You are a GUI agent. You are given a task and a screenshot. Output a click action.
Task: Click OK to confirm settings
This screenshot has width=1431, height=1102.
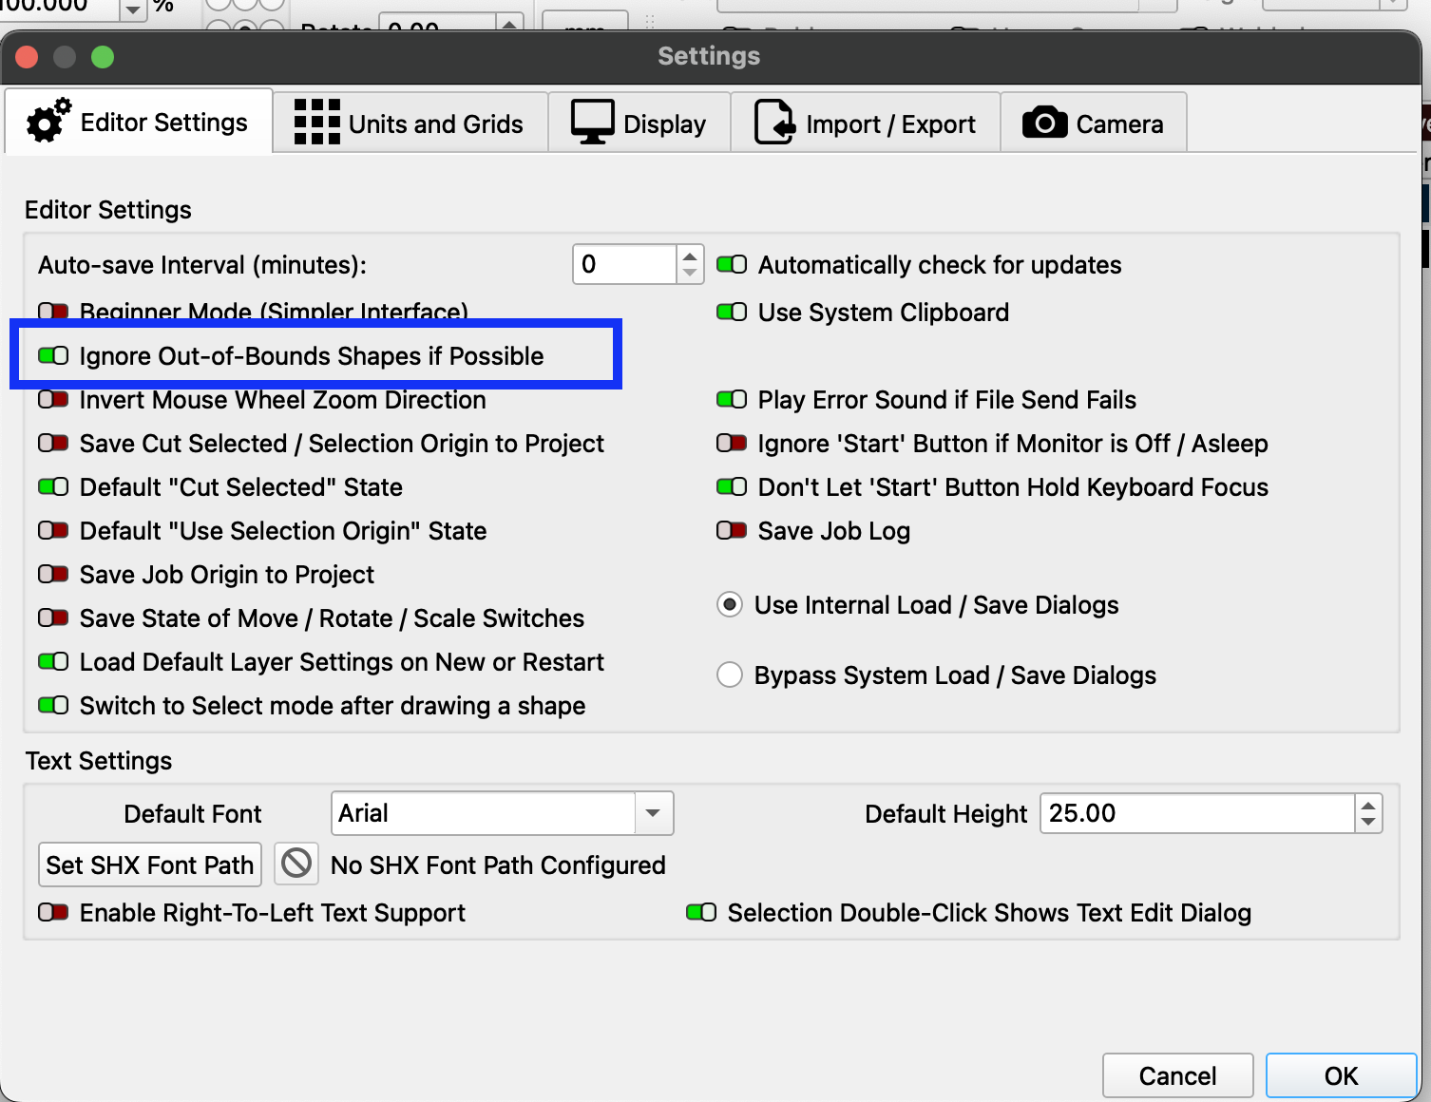(x=1341, y=1075)
